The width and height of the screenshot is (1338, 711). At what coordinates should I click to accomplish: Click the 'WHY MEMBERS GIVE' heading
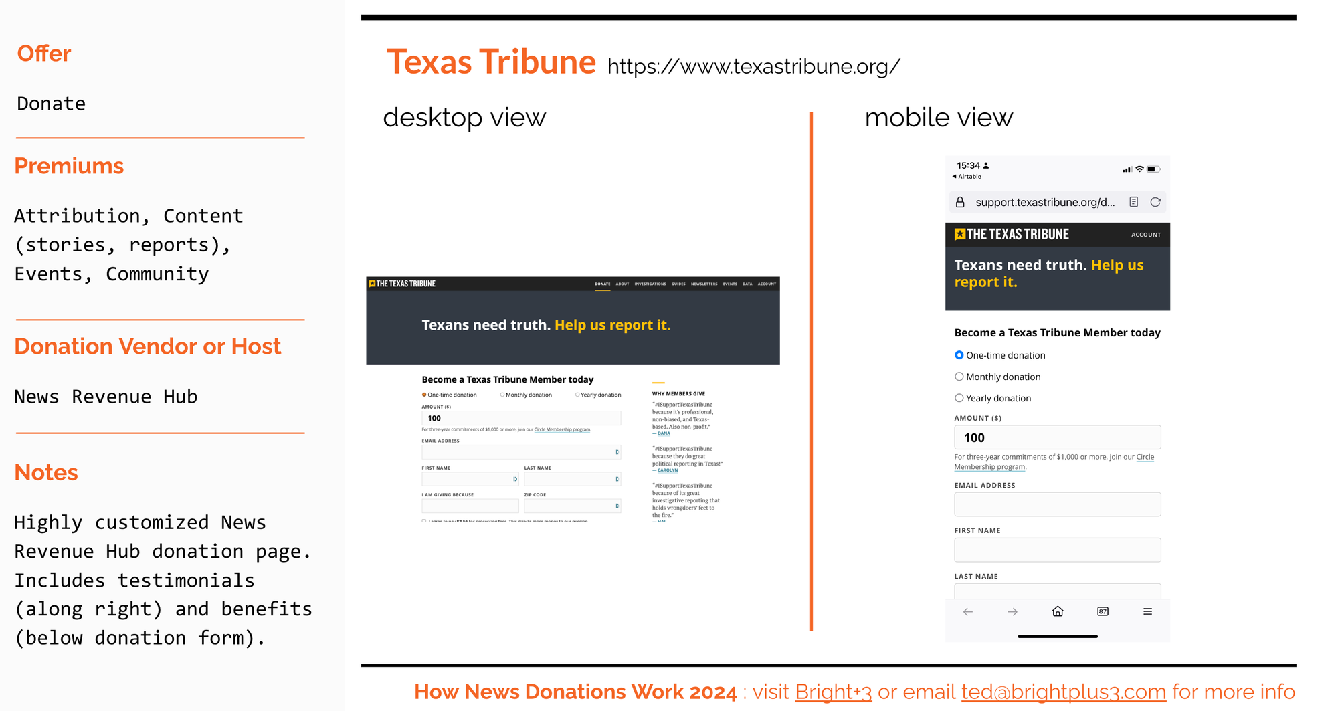click(678, 394)
